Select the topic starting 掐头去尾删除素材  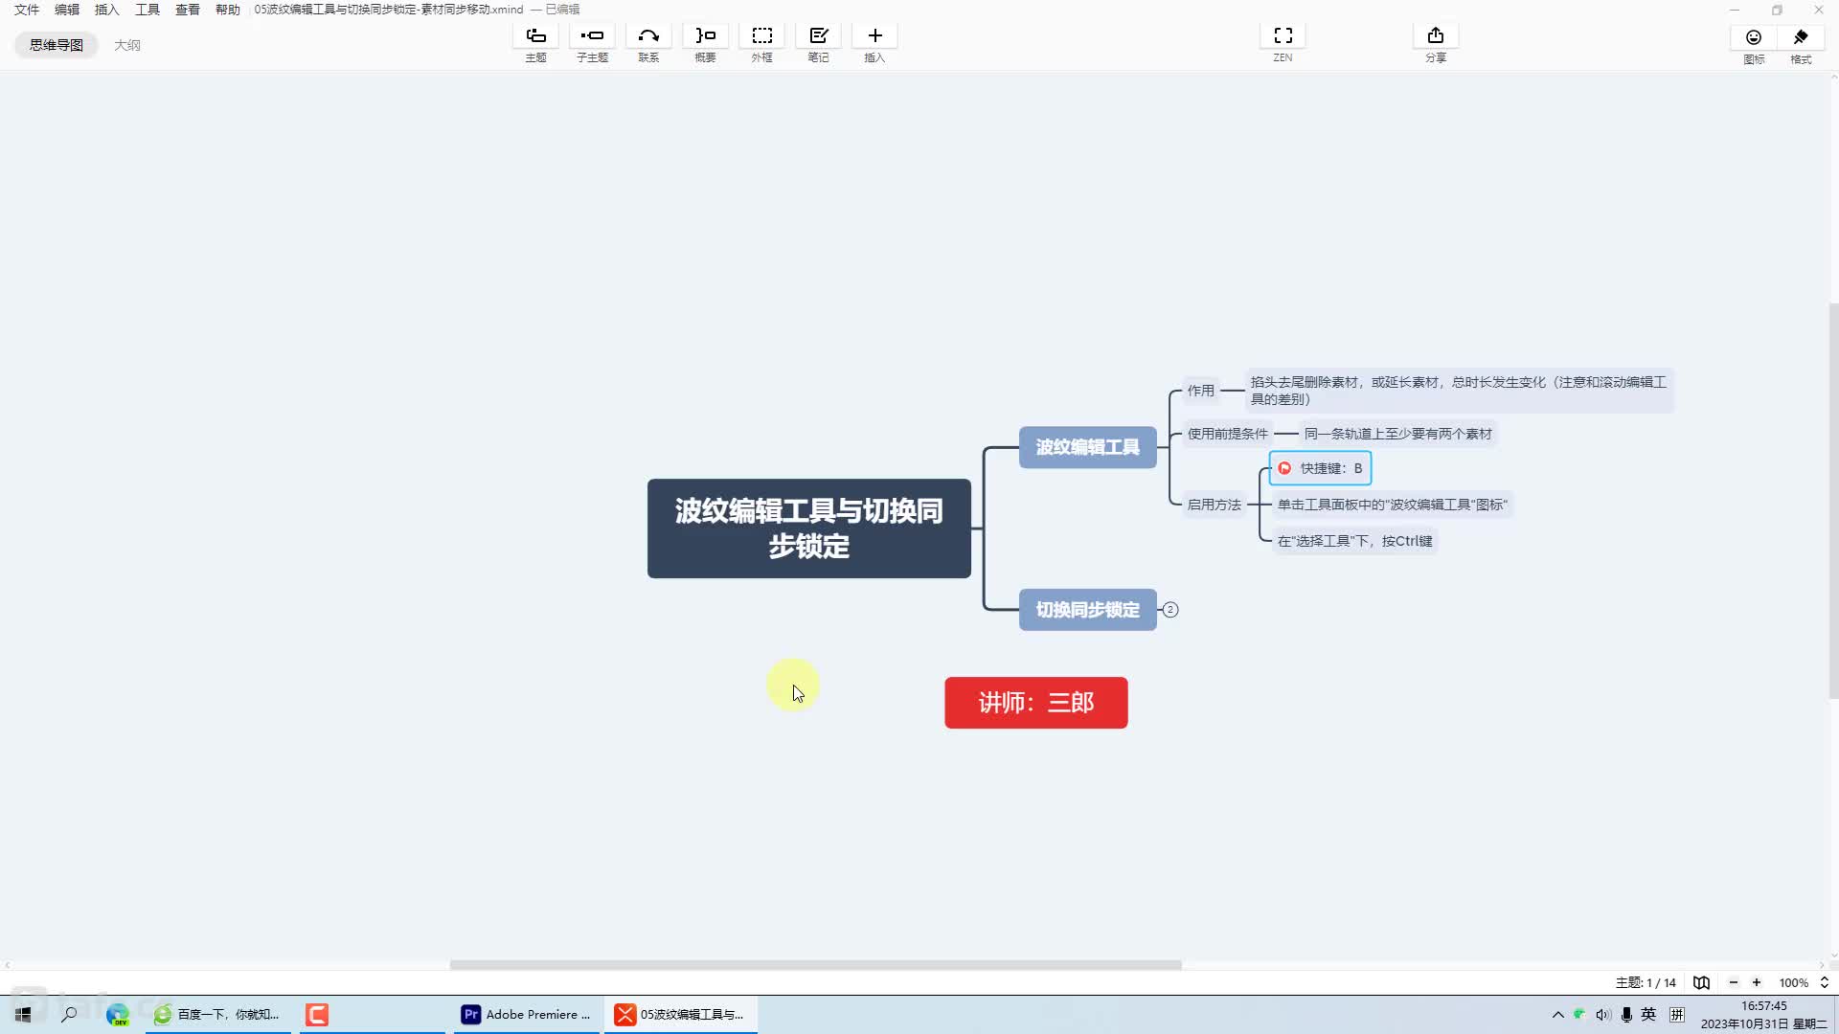(x=1459, y=391)
